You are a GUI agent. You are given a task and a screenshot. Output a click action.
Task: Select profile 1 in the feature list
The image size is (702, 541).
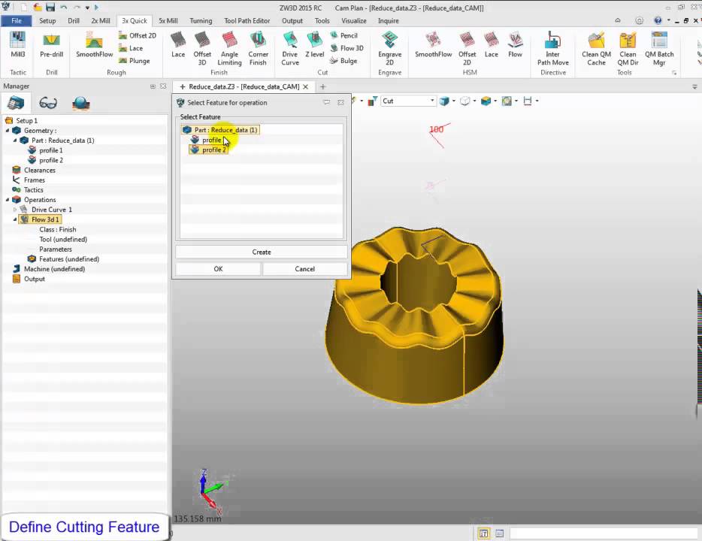207,140
